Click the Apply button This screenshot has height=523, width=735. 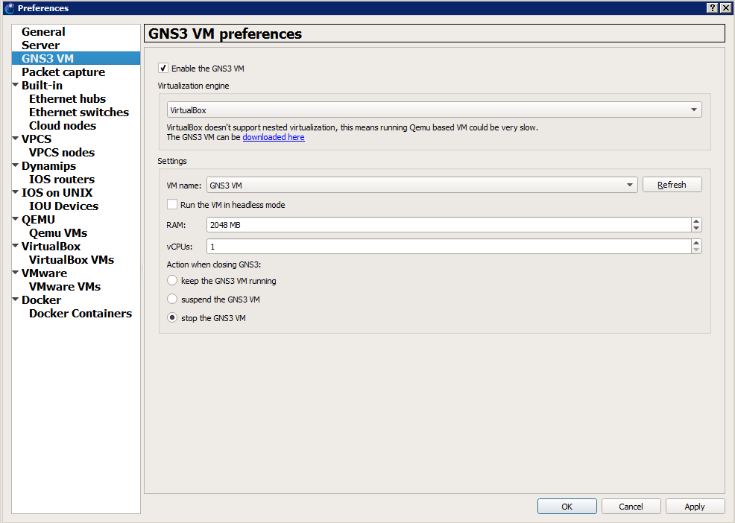pyautogui.click(x=695, y=506)
